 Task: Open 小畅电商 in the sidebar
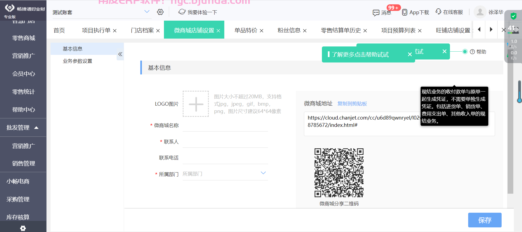pos(18,181)
